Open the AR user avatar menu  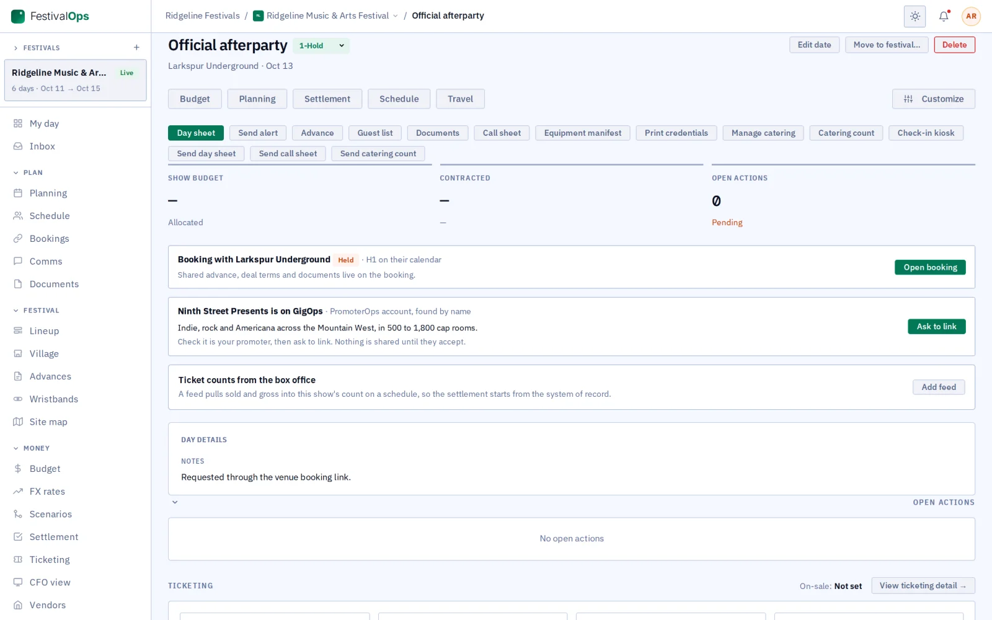pyautogui.click(x=971, y=16)
